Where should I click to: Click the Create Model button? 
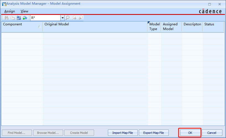pos(79,133)
